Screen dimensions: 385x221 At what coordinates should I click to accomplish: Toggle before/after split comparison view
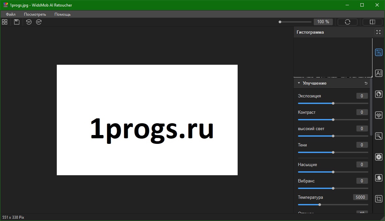373,22
